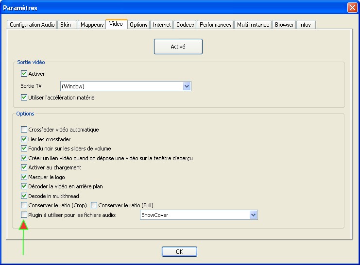The width and height of the screenshot is (360, 265).
Task: Switch to the Configuration Audio tab
Action: click(x=32, y=25)
